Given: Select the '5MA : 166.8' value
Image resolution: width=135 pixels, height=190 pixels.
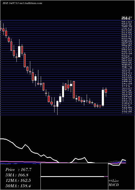Looking at the screenshot, I should [17, 175].
